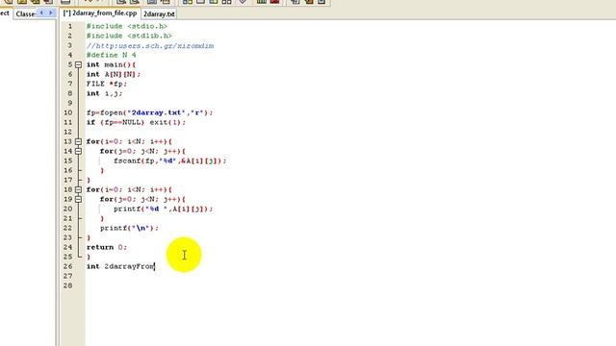Click the users.sch.gr comment line
Viewport: 616px width, 346px height.
point(150,46)
